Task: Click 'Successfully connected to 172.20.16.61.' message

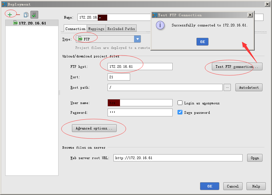Action: pyautogui.click(x=209, y=25)
